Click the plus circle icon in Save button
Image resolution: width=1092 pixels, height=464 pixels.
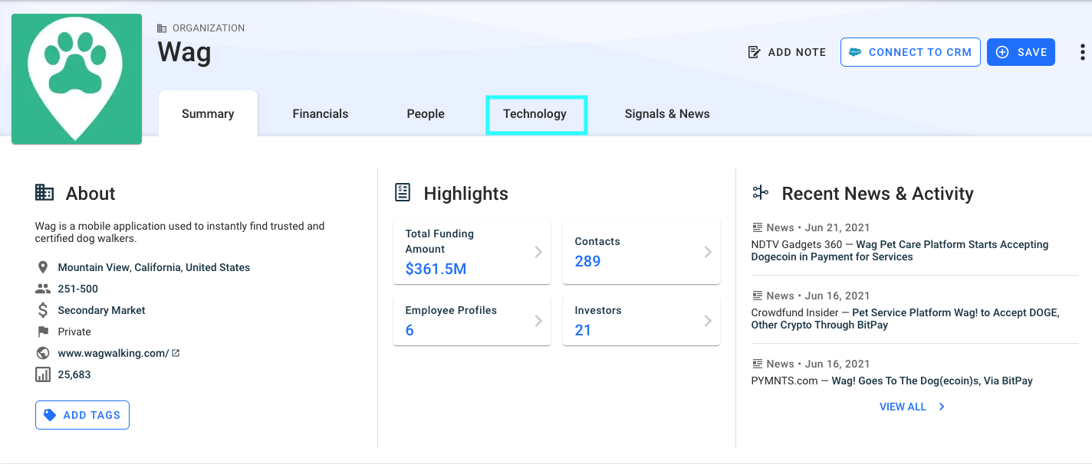[1002, 52]
